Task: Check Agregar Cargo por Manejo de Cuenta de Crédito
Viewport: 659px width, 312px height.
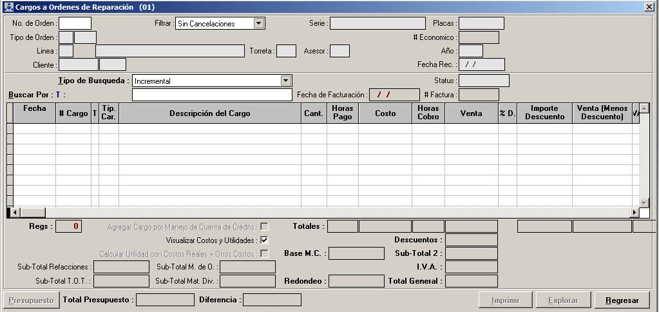Action: pyautogui.click(x=264, y=227)
